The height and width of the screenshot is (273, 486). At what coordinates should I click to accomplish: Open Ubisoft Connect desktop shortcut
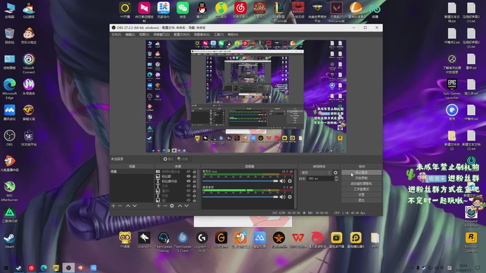click(29, 64)
